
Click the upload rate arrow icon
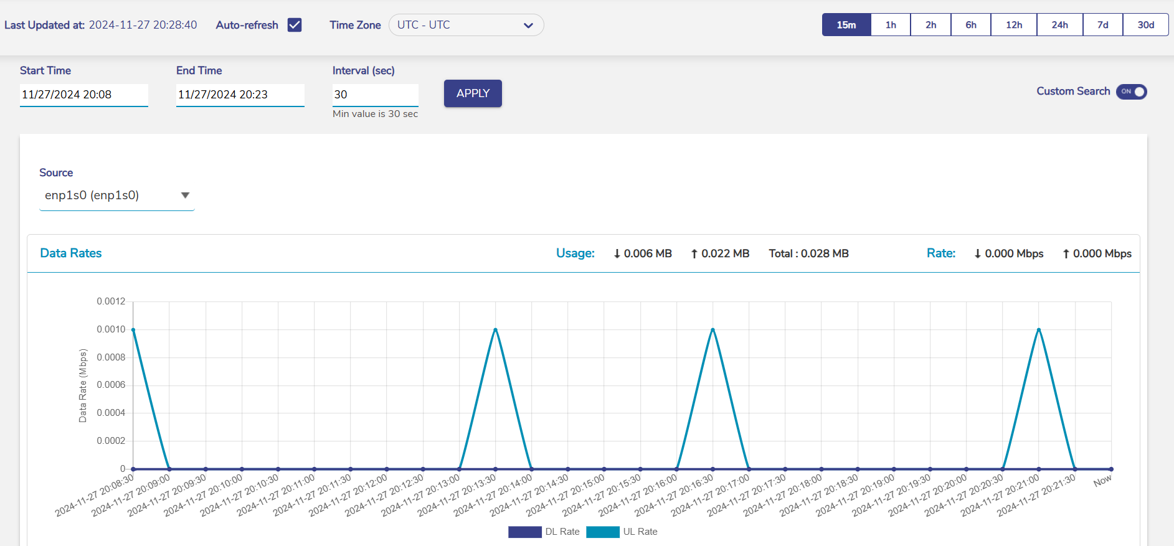[1066, 254]
